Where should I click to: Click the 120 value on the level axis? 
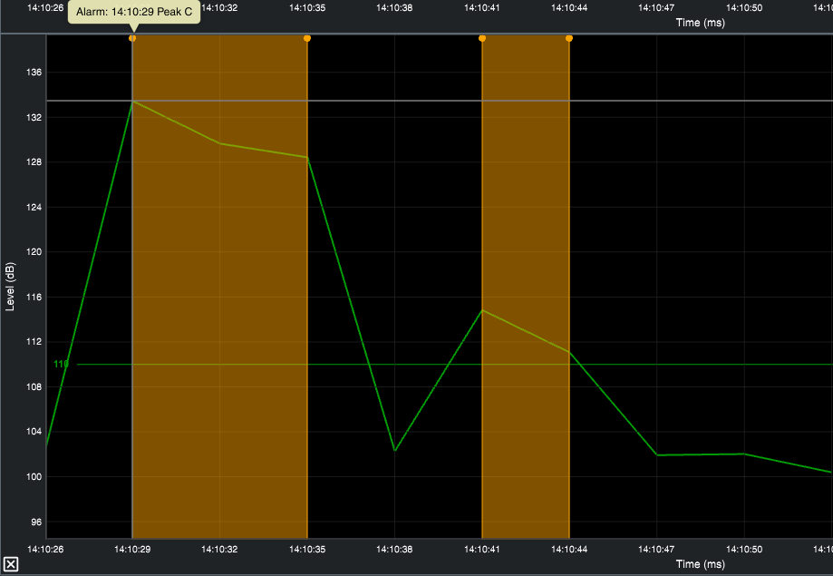pyautogui.click(x=34, y=252)
